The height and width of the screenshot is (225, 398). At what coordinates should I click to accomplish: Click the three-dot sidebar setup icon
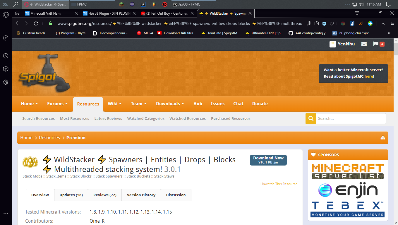coord(6,213)
